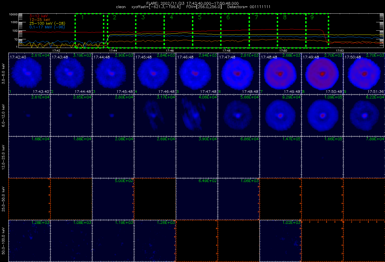The width and height of the screenshot is (385, 262).
Task: Click the 1.06E+03 value in 25.0-50.0 keV row
Action: tap(250, 181)
